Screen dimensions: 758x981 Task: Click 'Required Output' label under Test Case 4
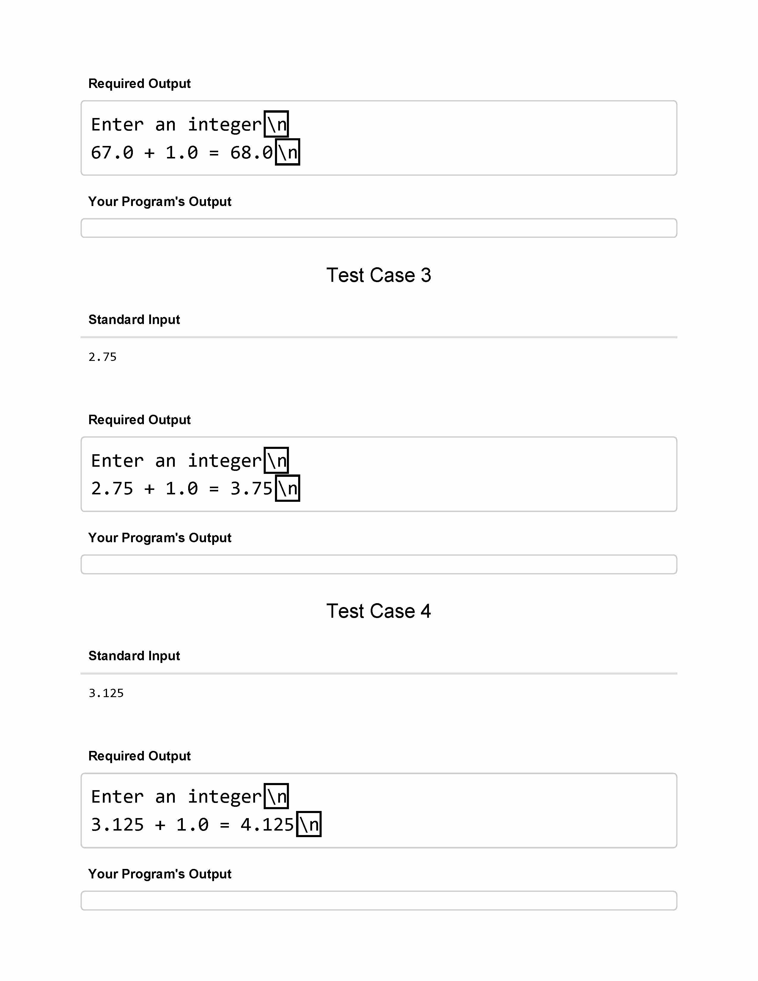click(x=139, y=756)
